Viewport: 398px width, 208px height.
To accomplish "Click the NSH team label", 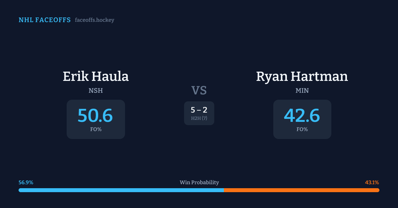I will coord(96,90).
